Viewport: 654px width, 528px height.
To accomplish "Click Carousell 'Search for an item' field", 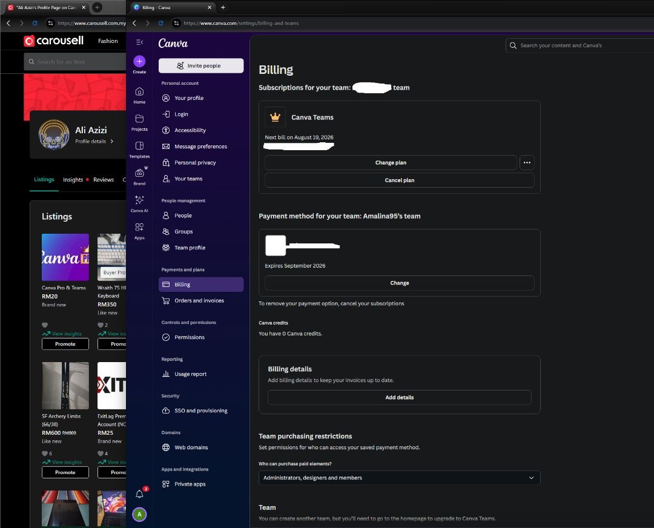I will click(75, 62).
